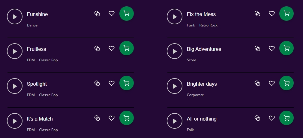Find similar tracks to All or nothing
This screenshot has width=303, height=138.
coord(257,118)
